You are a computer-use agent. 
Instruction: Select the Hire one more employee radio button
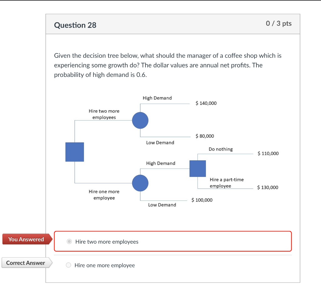coord(68,265)
